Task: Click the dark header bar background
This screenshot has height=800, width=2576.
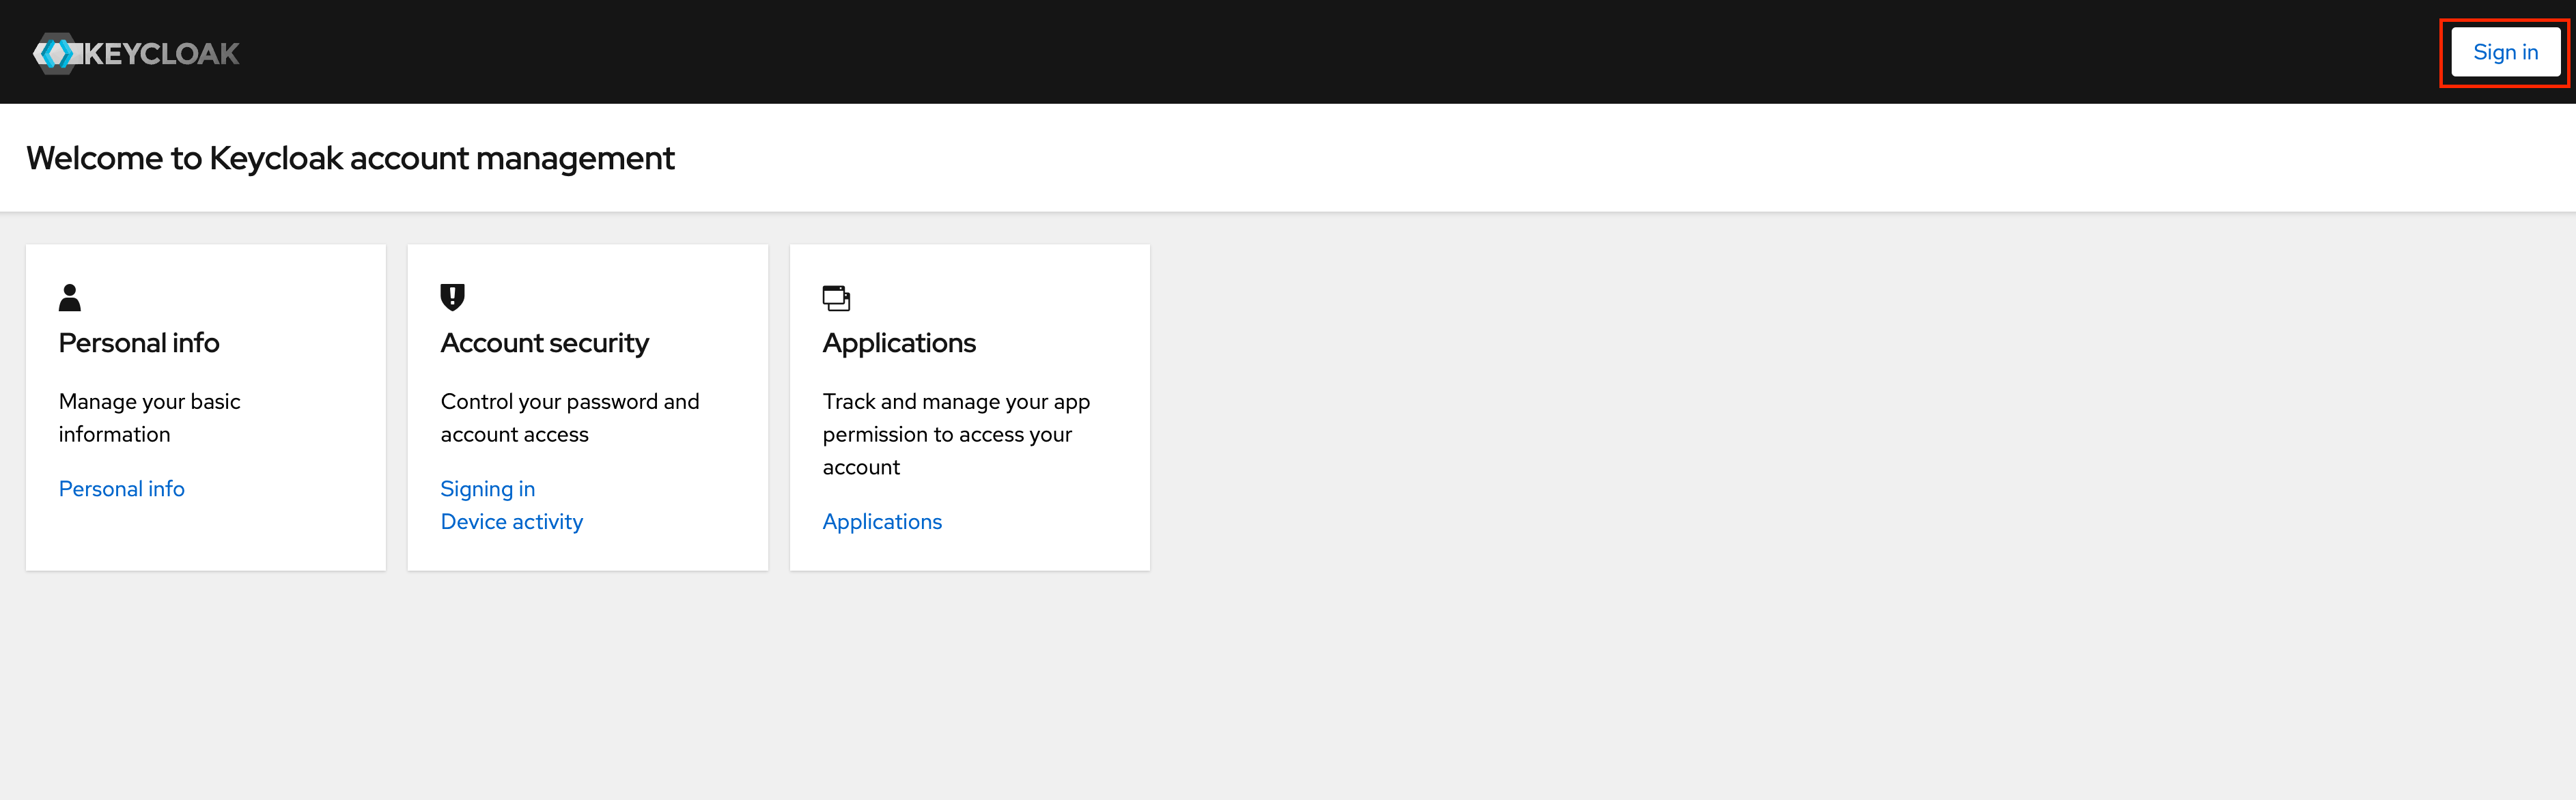Action: point(1300,52)
